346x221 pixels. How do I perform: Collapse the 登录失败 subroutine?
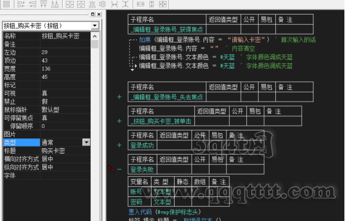point(119,170)
